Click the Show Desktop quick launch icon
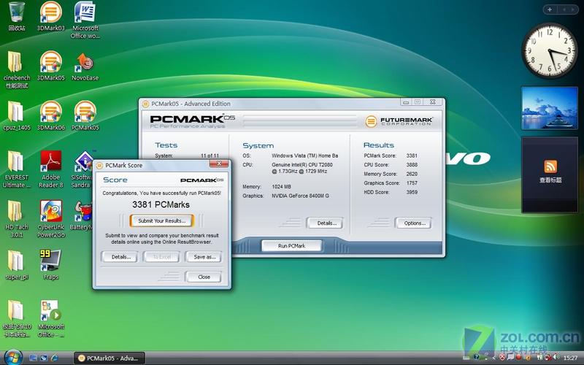 (33, 358)
